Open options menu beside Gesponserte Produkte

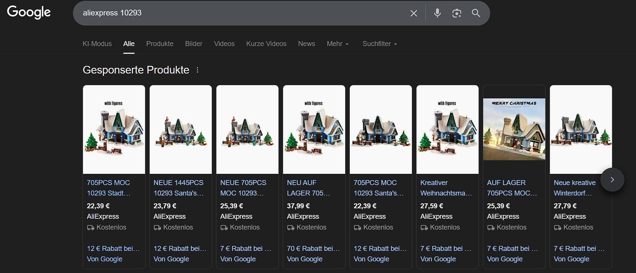[197, 70]
